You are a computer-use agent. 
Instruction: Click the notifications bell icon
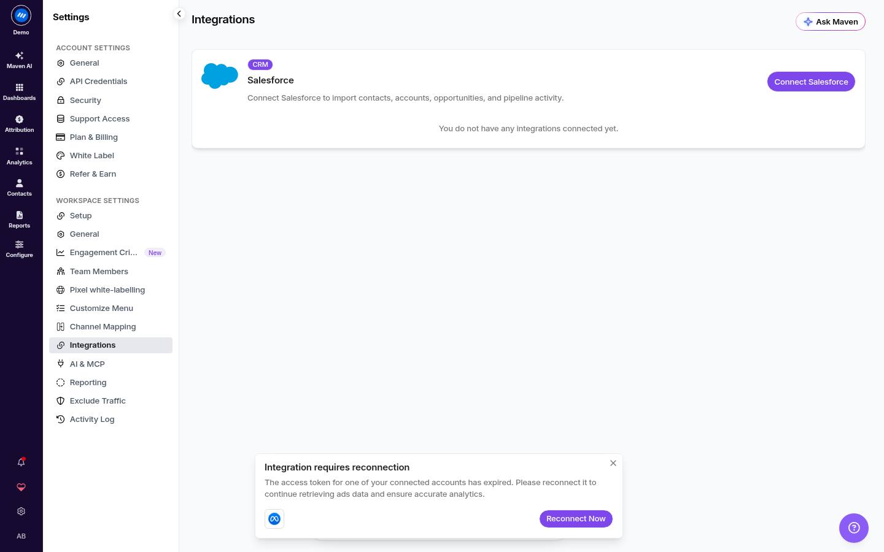pyautogui.click(x=21, y=462)
